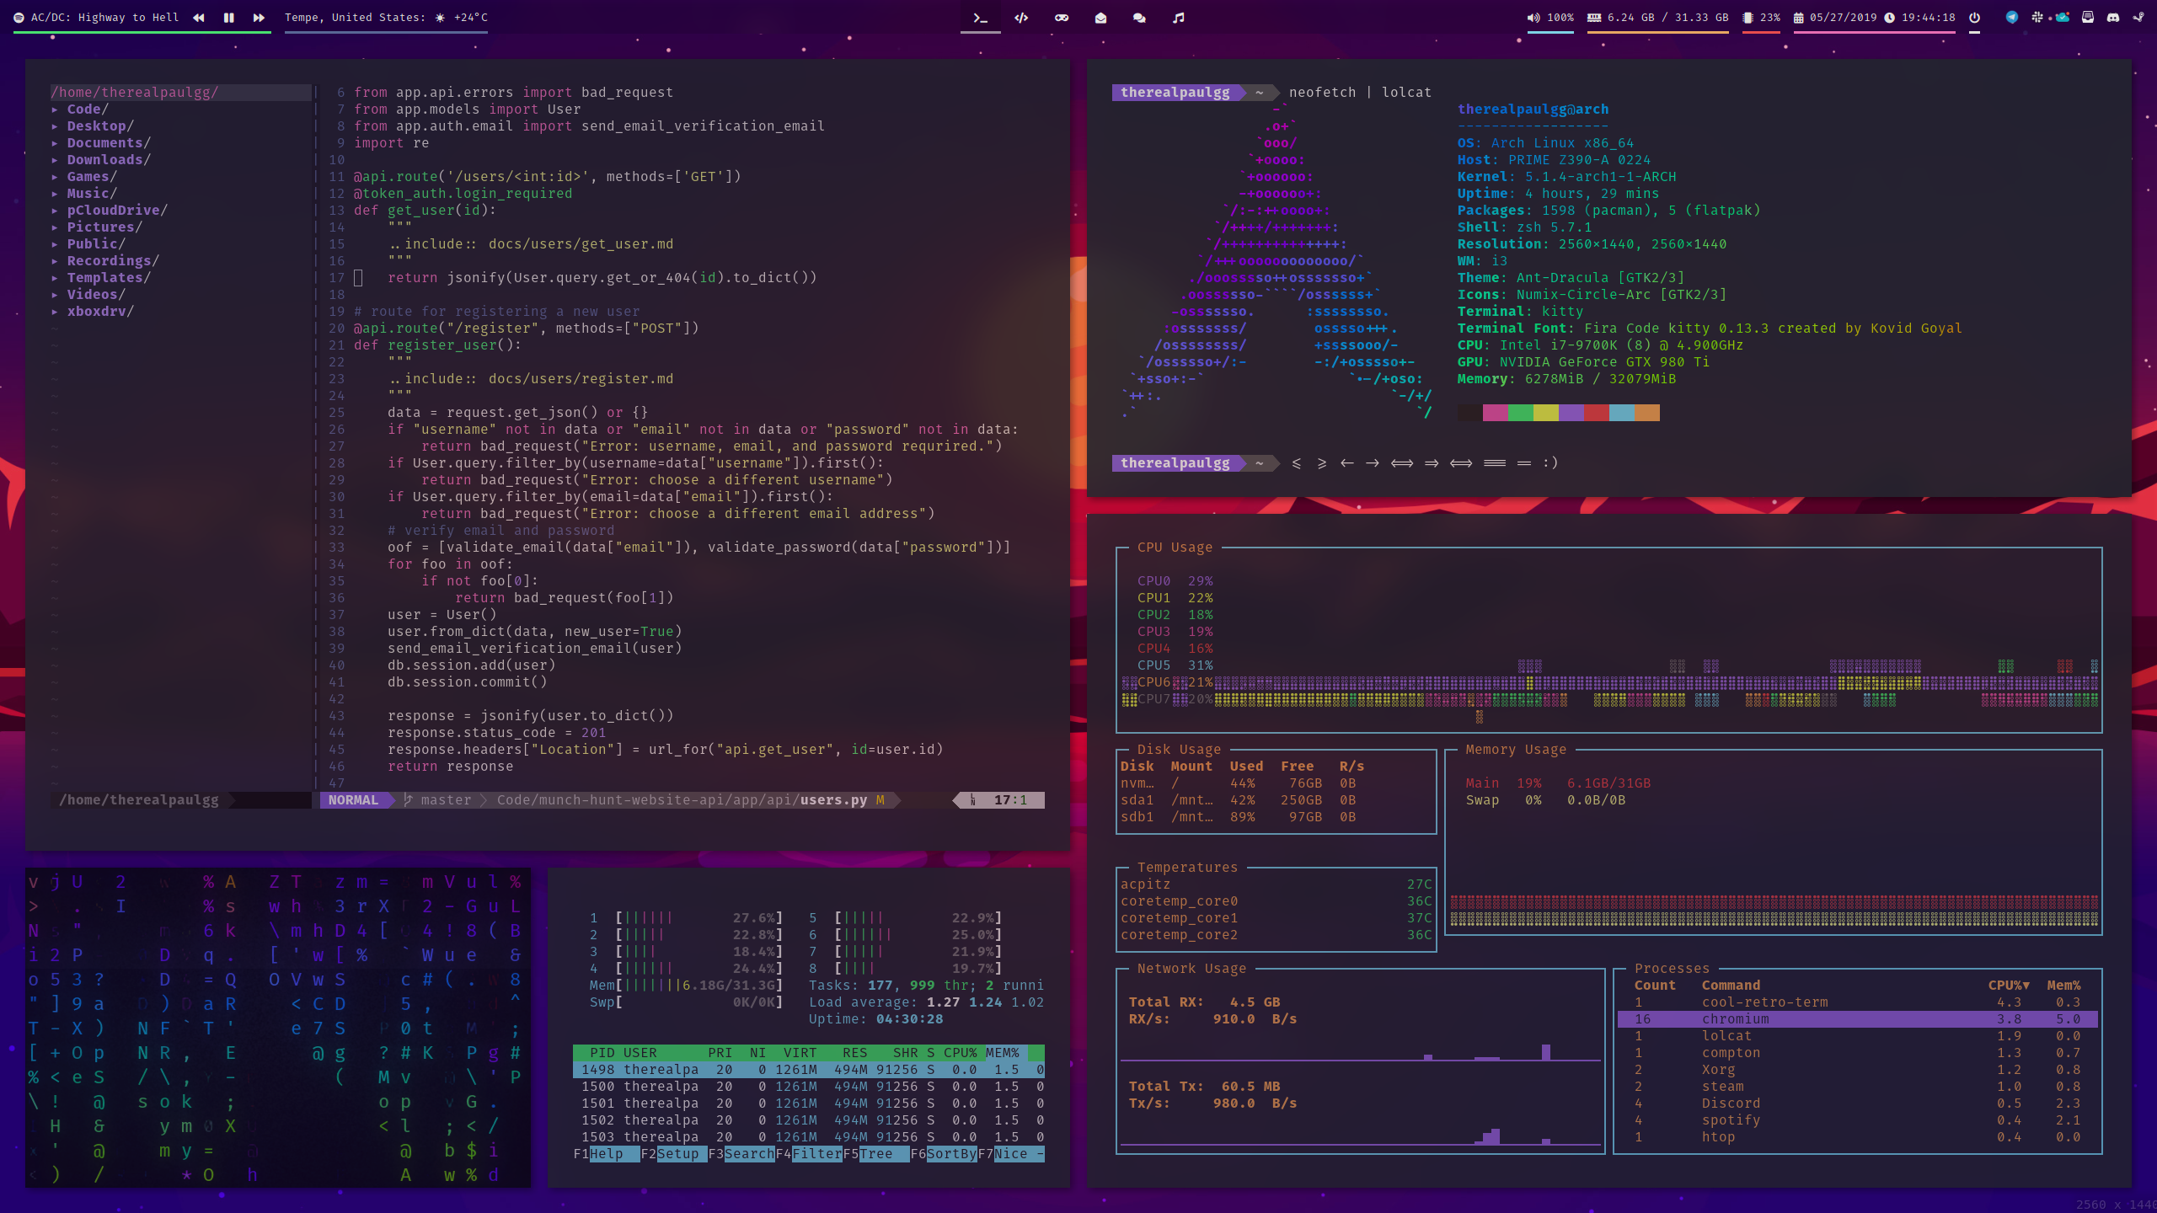Sort htop by the MEM% column header
The width and height of the screenshot is (2157, 1213).
[1003, 1053]
